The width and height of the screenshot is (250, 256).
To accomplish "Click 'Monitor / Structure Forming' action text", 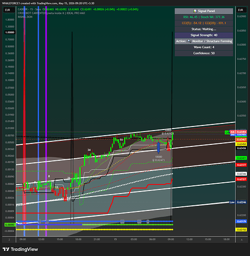I will click(212, 41).
